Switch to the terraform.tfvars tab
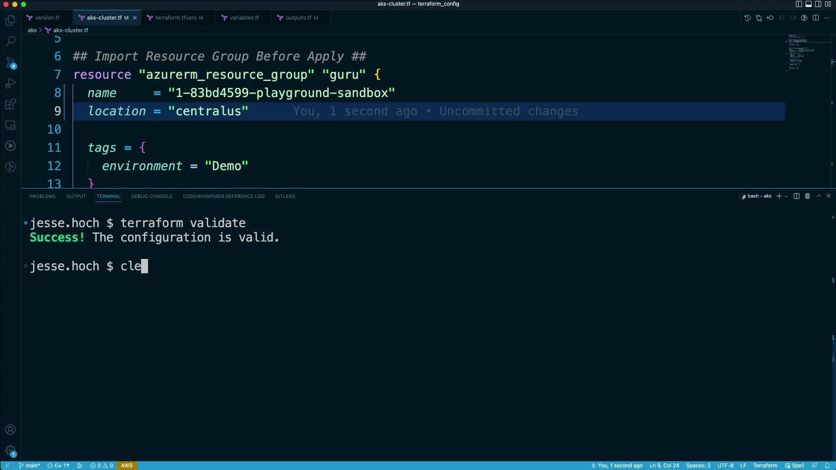 point(175,18)
